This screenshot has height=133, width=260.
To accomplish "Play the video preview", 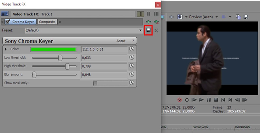I will [x=201, y=100].
